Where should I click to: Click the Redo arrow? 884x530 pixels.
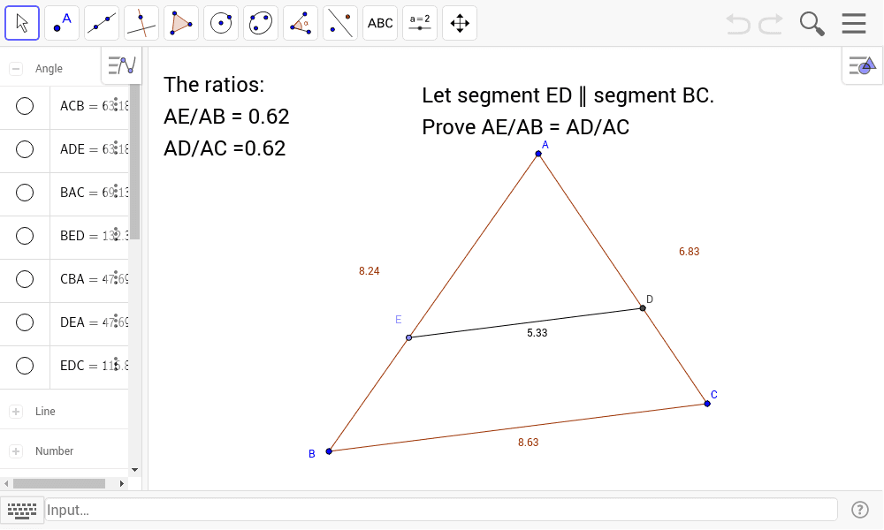tap(771, 24)
